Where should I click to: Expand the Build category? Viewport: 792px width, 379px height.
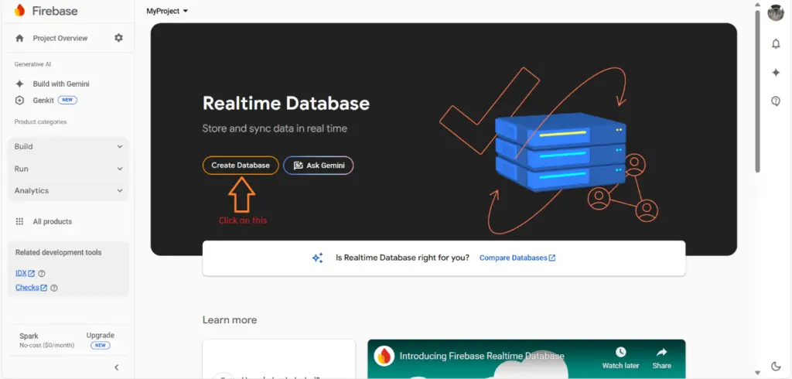(x=69, y=146)
